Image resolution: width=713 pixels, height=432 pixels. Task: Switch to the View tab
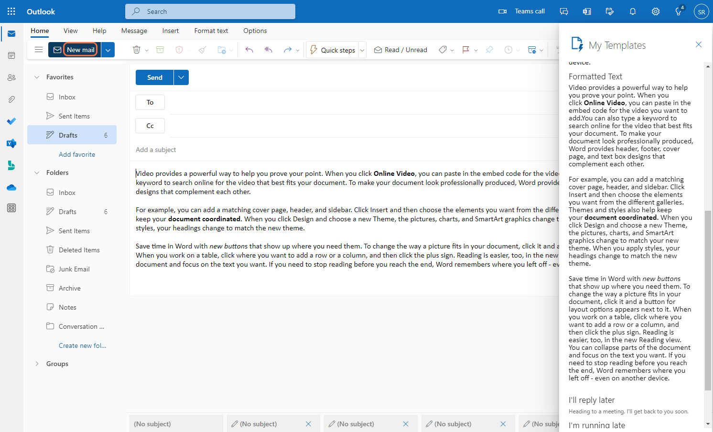pyautogui.click(x=70, y=31)
